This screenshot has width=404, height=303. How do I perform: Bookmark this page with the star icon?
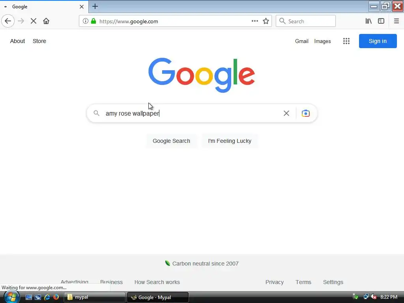(x=266, y=21)
